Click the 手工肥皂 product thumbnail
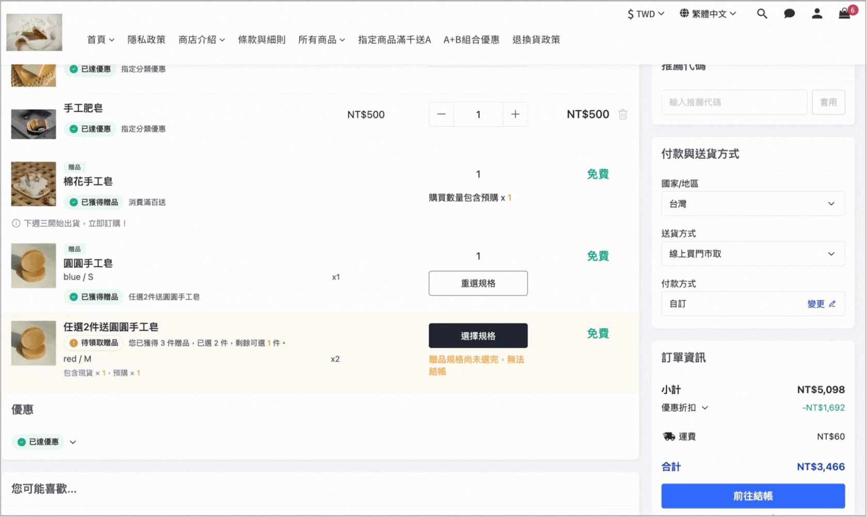The image size is (867, 517). 34,124
